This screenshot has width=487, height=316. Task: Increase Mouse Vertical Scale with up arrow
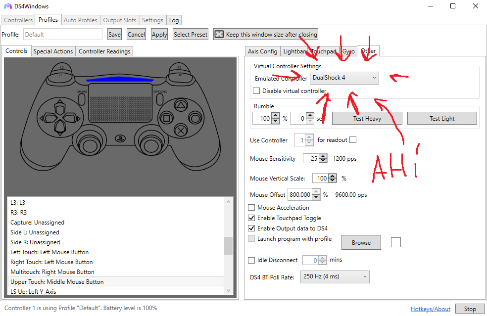333,176
